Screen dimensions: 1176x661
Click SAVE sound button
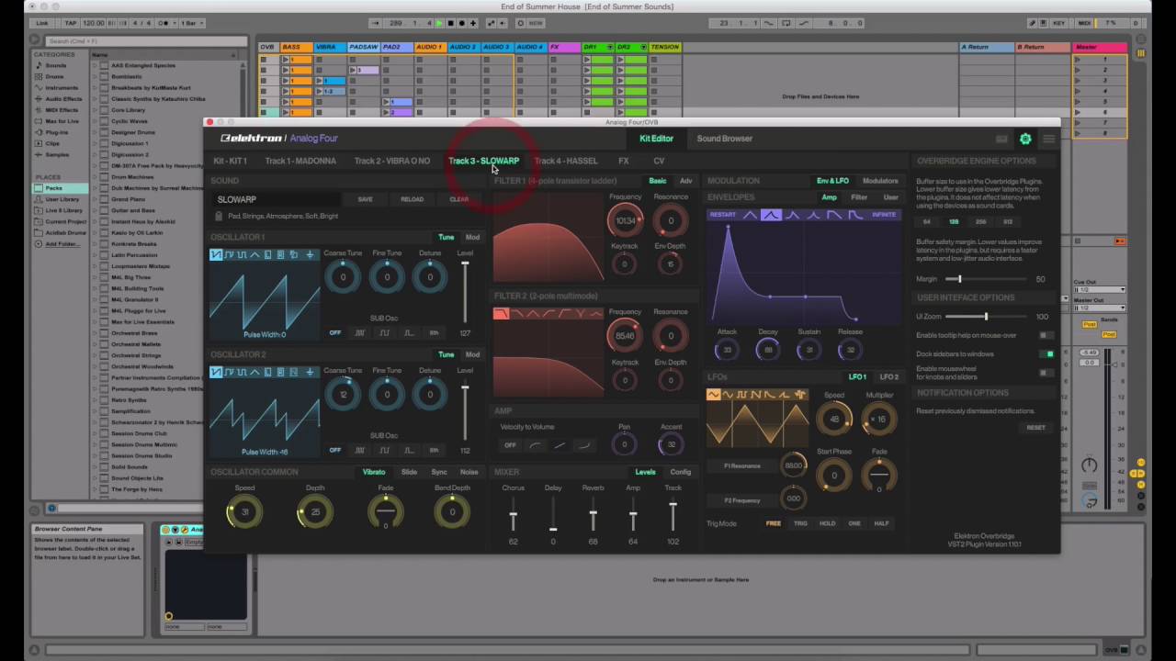click(x=365, y=199)
